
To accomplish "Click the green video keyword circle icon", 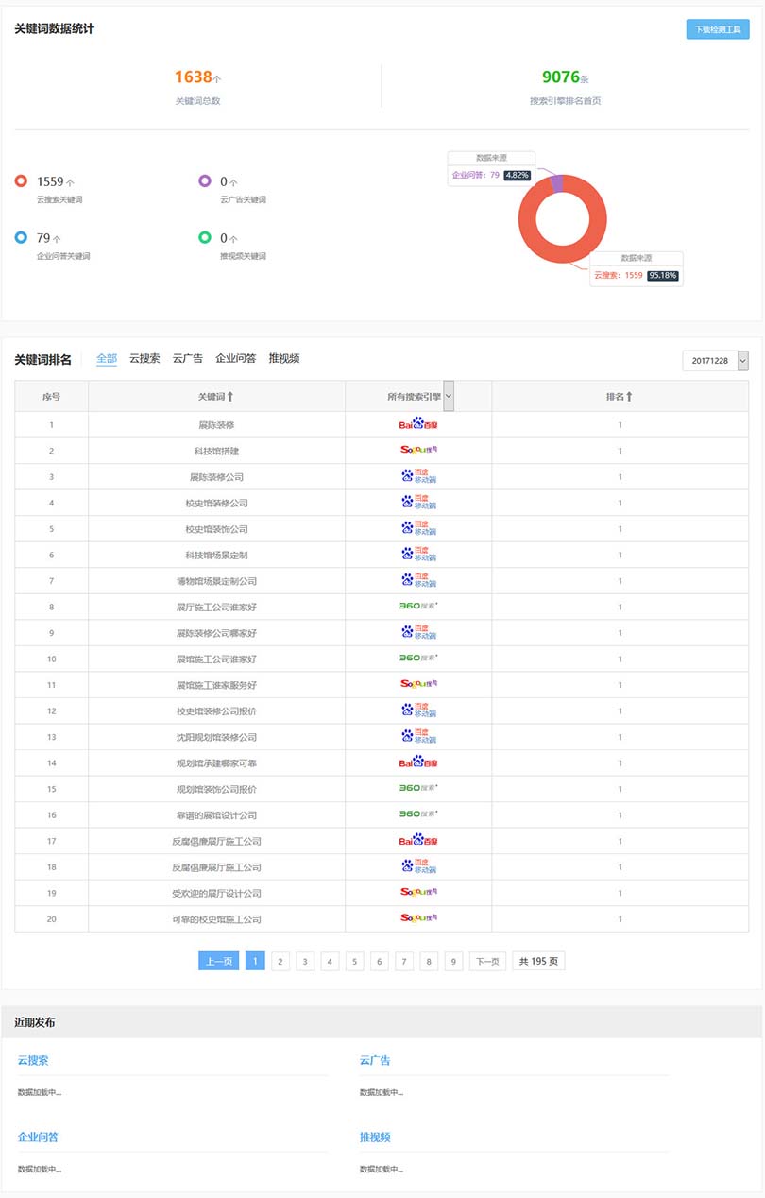I will coord(205,238).
